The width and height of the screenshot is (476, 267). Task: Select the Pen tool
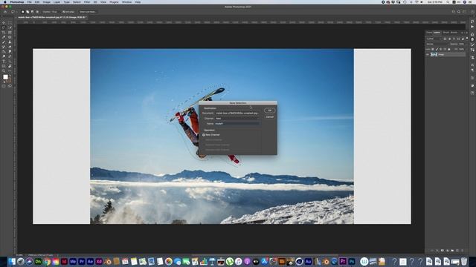[10, 56]
